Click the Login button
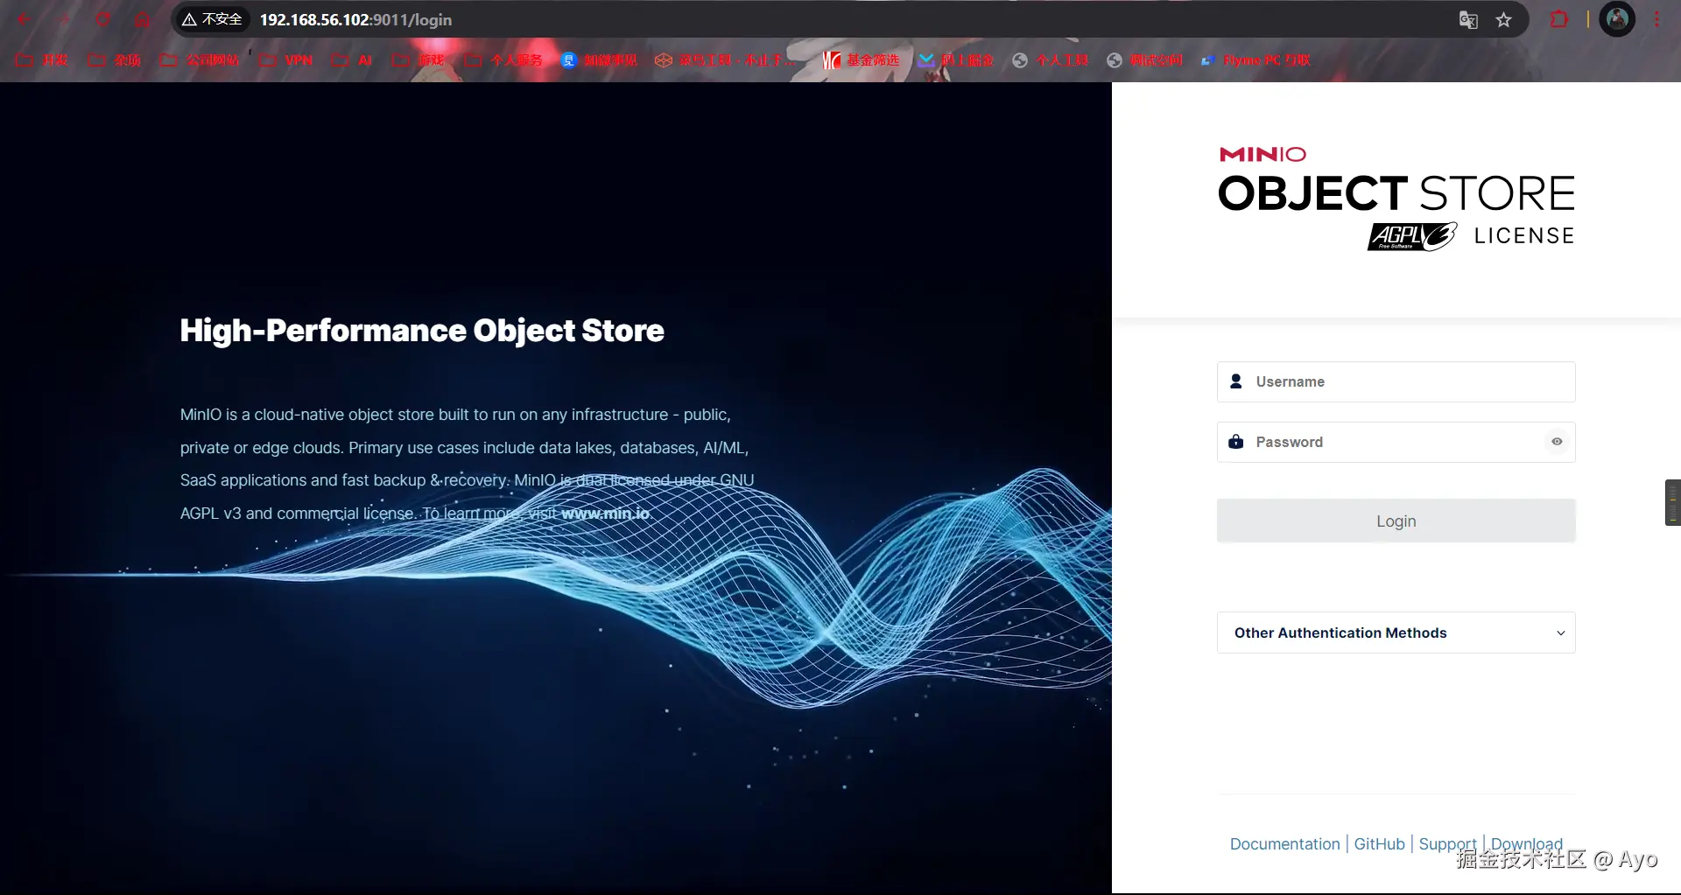This screenshot has width=1681, height=895. pyautogui.click(x=1396, y=521)
